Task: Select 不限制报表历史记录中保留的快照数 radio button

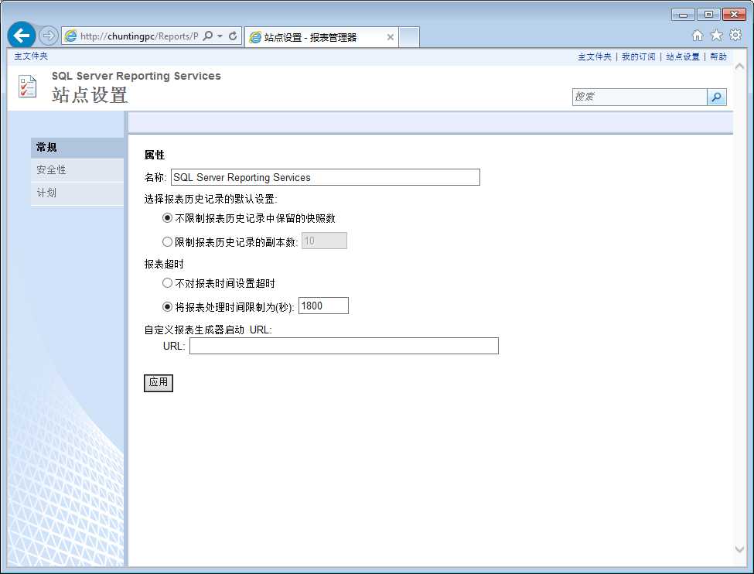Action: click(167, 218)
